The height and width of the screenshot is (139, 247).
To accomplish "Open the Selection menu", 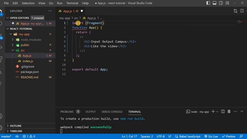I will click(x=28, y=3).
